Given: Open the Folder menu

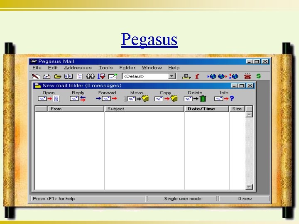Looking at the screenshot, I should [127, 68].
